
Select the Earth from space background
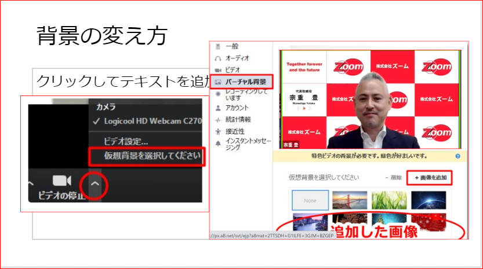[428, 200]
